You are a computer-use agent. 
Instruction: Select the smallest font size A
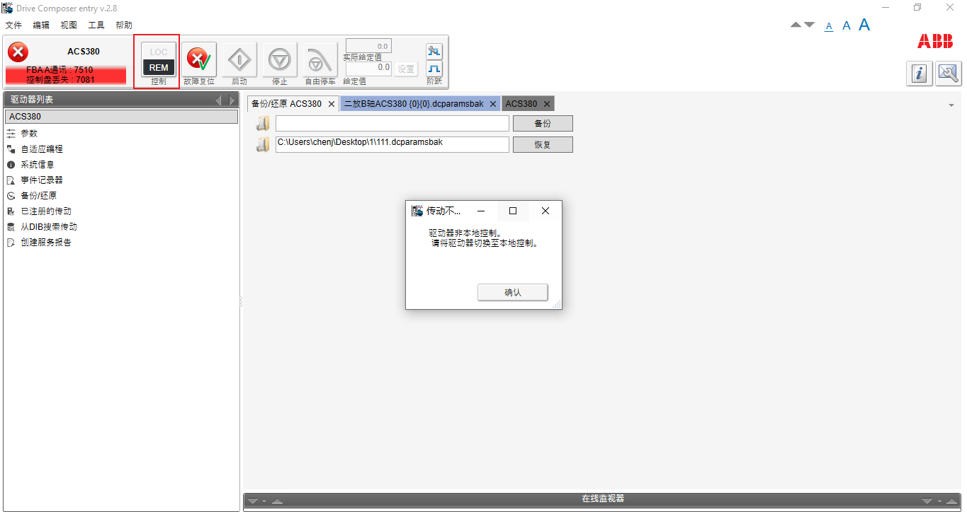(829, 26)
